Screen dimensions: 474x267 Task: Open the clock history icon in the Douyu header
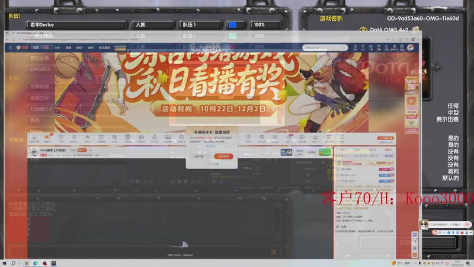[x=355, y=47]
